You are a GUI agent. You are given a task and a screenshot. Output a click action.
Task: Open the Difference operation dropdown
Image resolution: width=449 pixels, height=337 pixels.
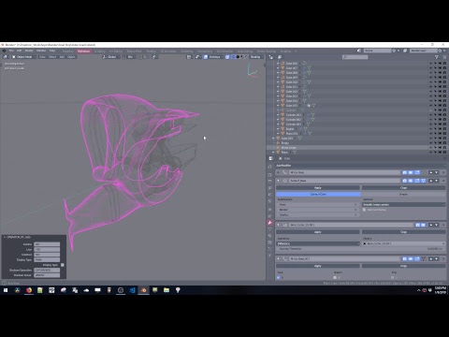click(318, 243)
